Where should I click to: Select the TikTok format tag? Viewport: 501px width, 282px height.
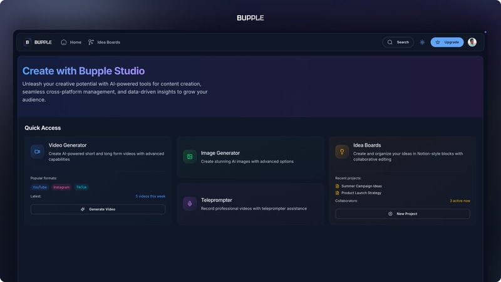81,187
